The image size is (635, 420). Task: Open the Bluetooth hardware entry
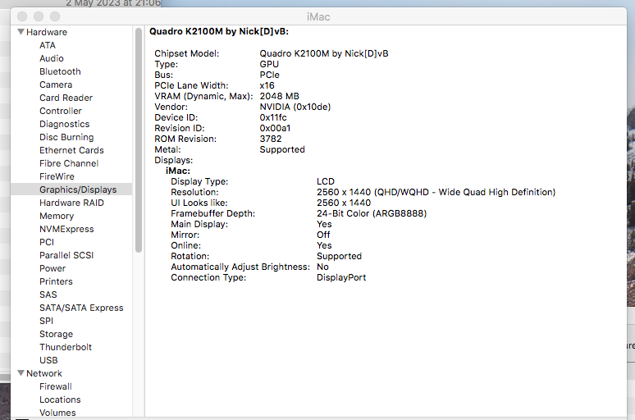(60, 71)
